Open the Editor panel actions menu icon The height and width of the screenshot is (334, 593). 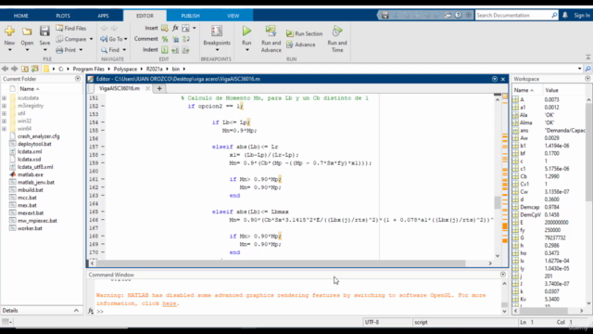point(495,79)
